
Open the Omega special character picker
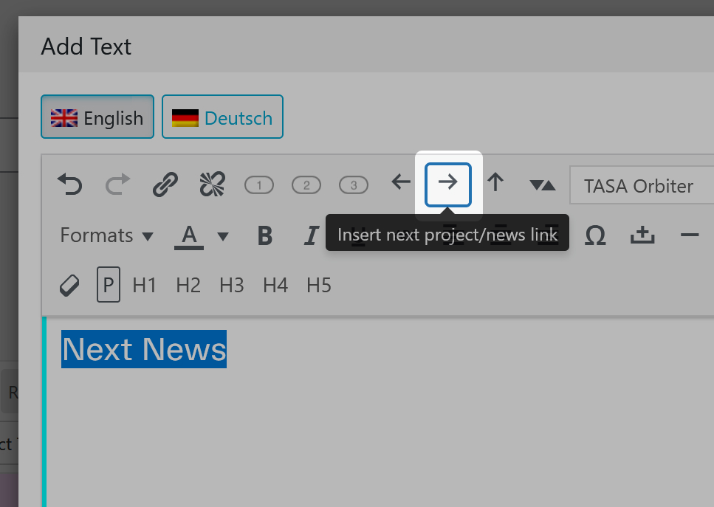[x=595, y=235]
